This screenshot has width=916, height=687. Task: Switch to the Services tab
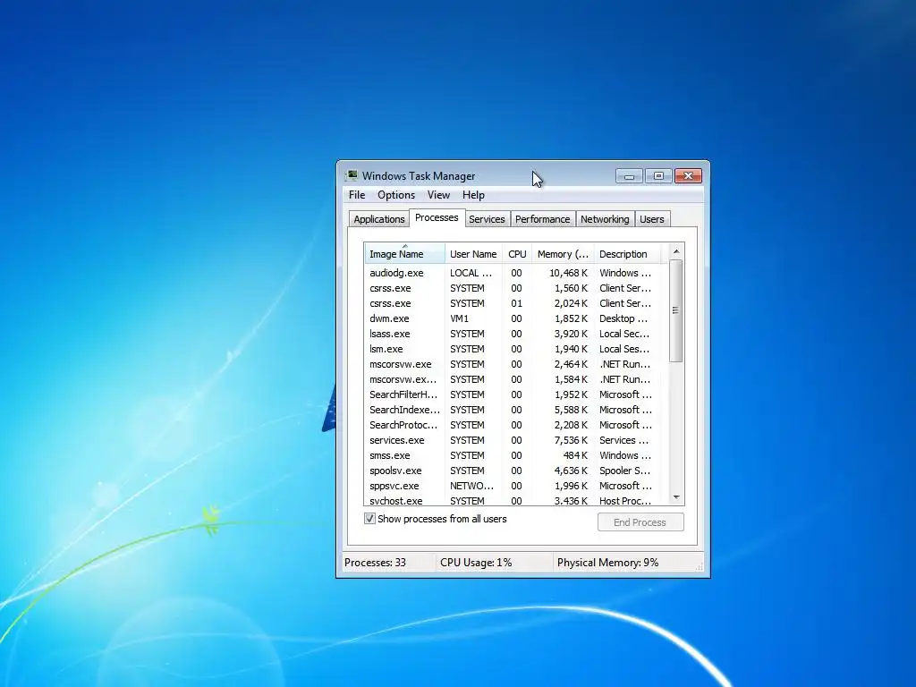pyautogui.click(x=487, y=219)
